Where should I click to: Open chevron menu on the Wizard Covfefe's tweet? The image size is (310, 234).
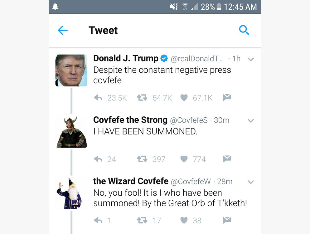[x=250, y=182]
